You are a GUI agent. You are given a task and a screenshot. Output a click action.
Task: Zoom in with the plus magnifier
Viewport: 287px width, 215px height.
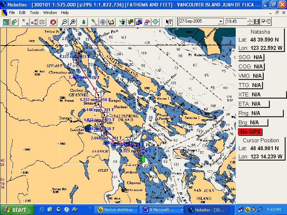73,22
